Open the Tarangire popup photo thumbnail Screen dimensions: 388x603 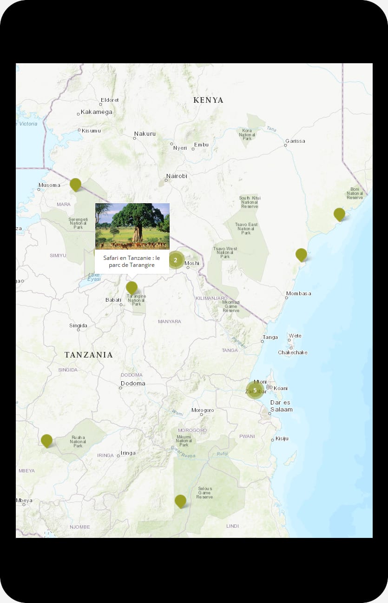point(132,226)
